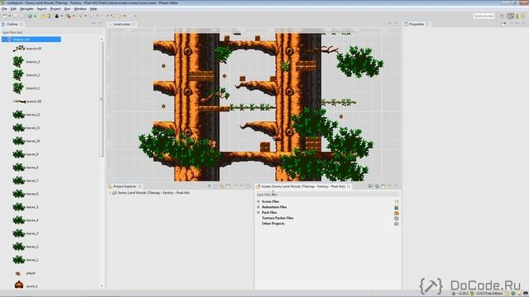Maximize the Level.scene editor area

[x=396, y=24]
